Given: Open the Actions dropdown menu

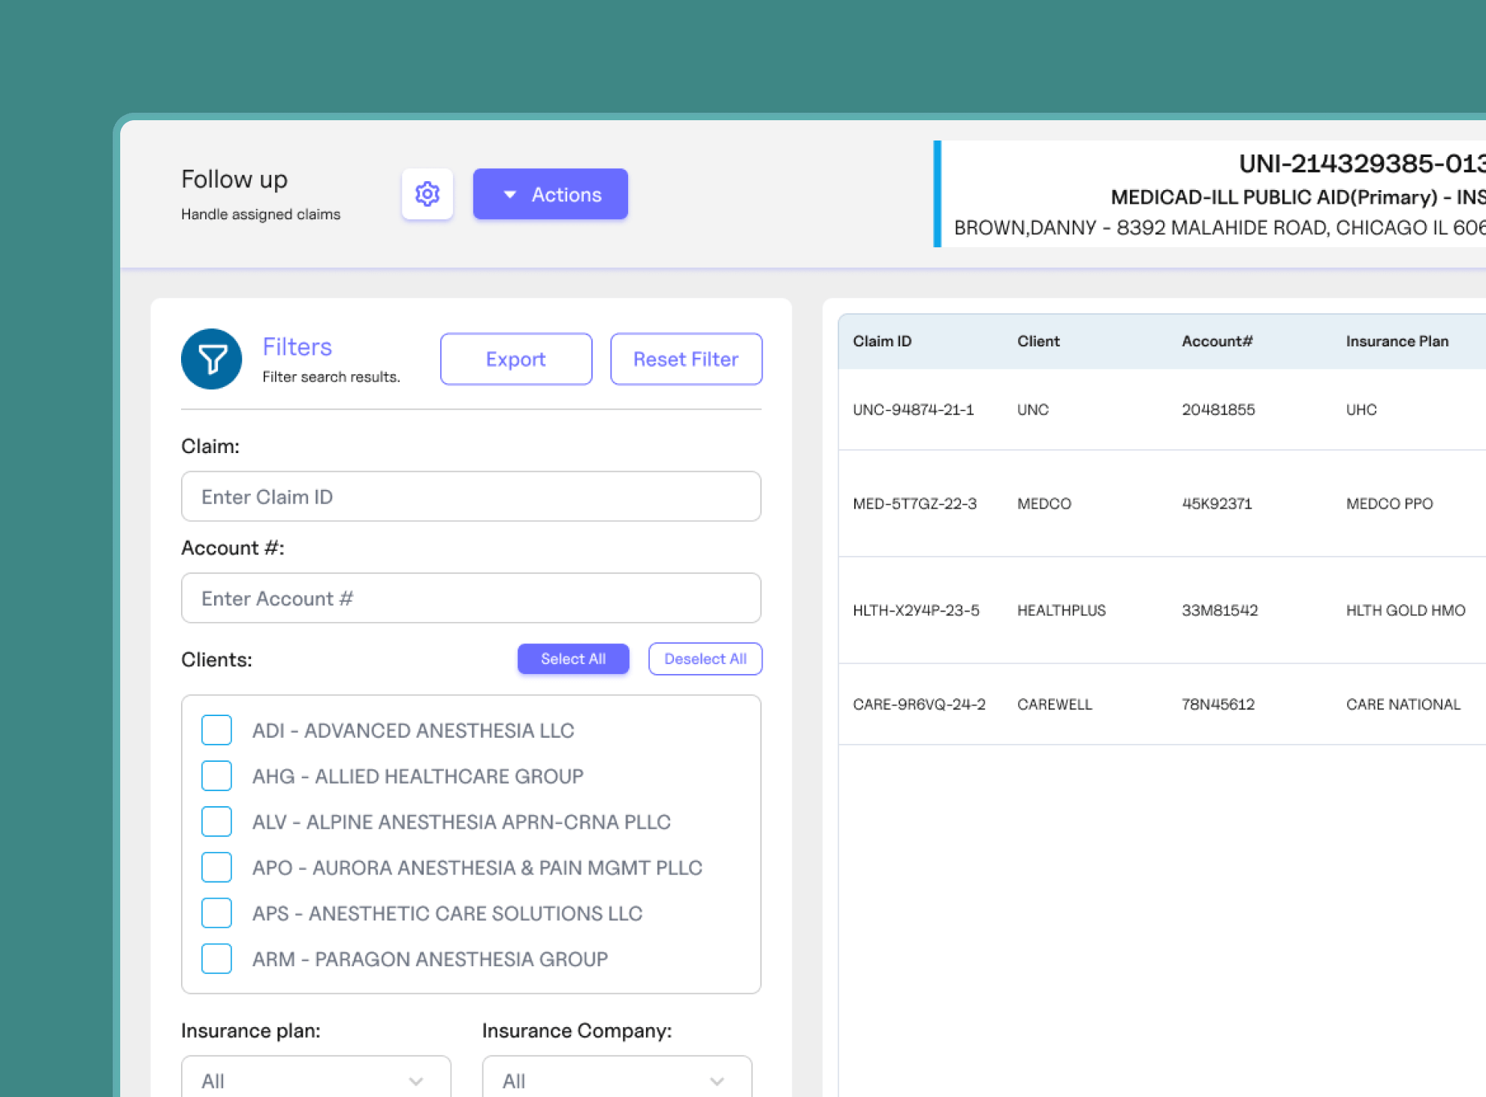Looking at the screenshot, I should click(550, 194).
